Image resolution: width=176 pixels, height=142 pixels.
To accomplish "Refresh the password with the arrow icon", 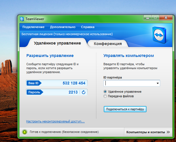I will coord(83,92).
